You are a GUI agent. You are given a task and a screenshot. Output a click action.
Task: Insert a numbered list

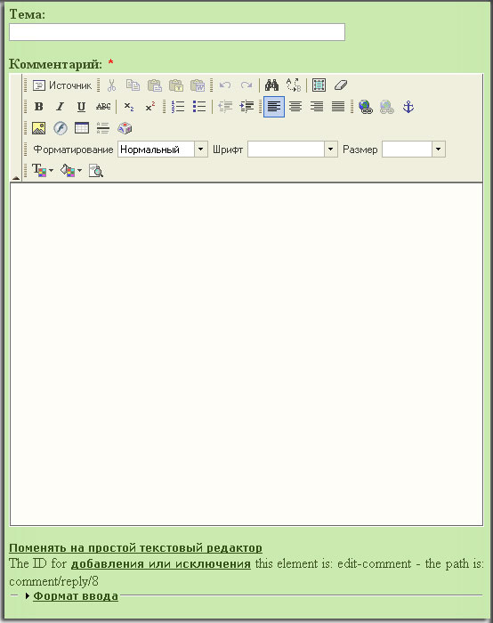click(178, 107)
